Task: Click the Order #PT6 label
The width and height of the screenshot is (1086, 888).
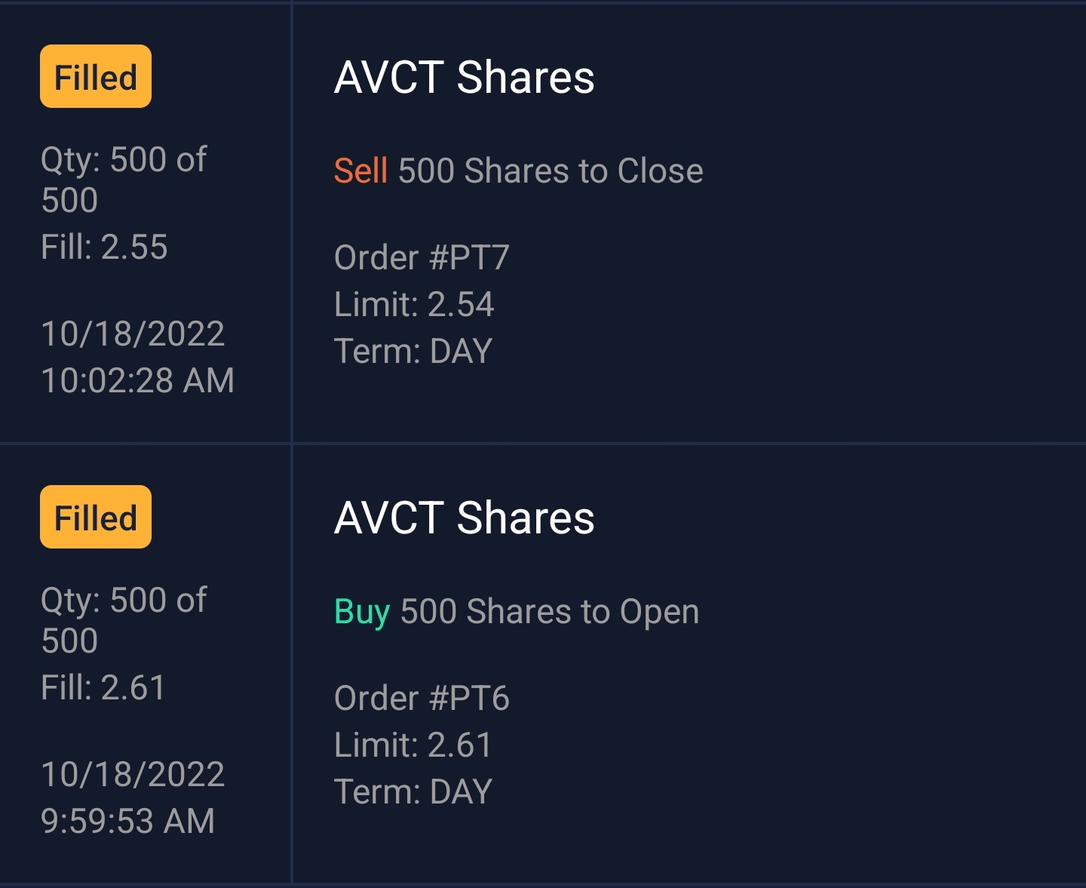Action: [x=422, y=699]
